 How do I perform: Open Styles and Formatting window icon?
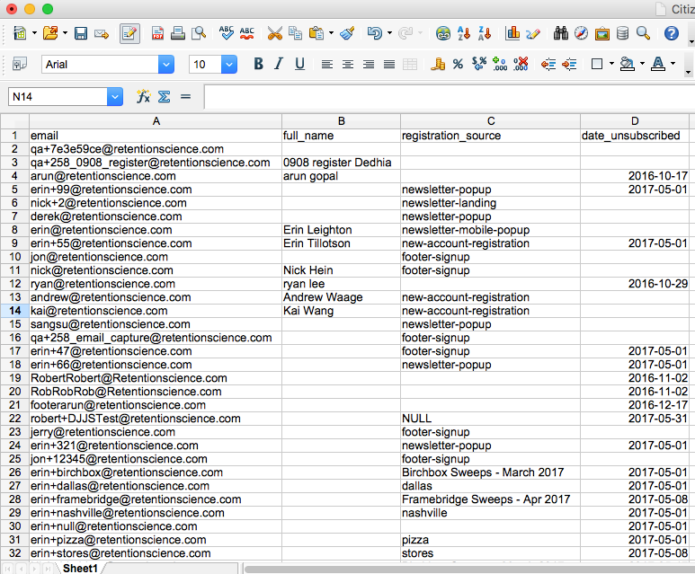coord(20,64)
